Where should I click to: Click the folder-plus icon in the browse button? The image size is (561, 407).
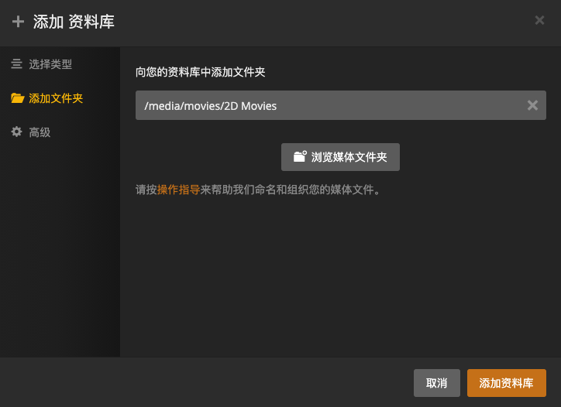[x=300, y=156]
